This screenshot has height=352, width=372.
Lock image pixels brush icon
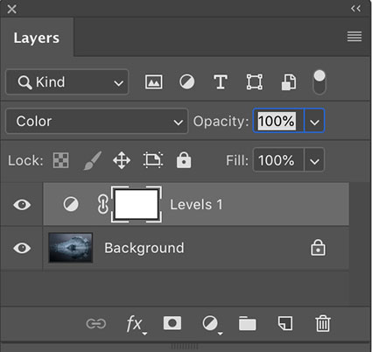tap(93, 160)
